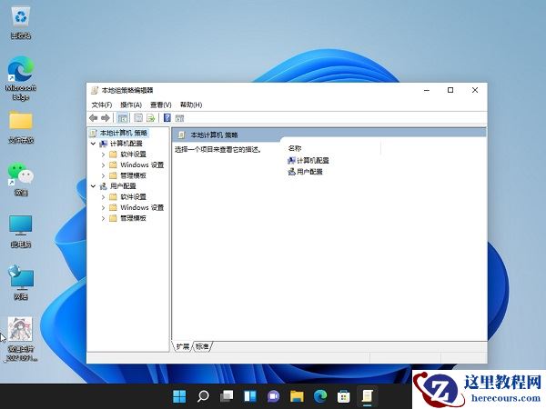Maximize the group policy editor window
Screen dimensions: 546x409
(450, 90)
